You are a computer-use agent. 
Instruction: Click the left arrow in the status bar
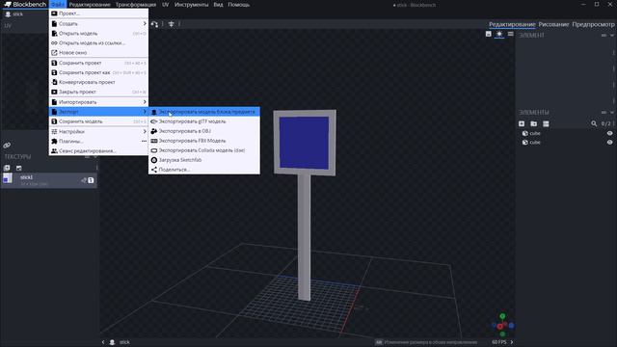pyautogui.click(x=103, y=342)
